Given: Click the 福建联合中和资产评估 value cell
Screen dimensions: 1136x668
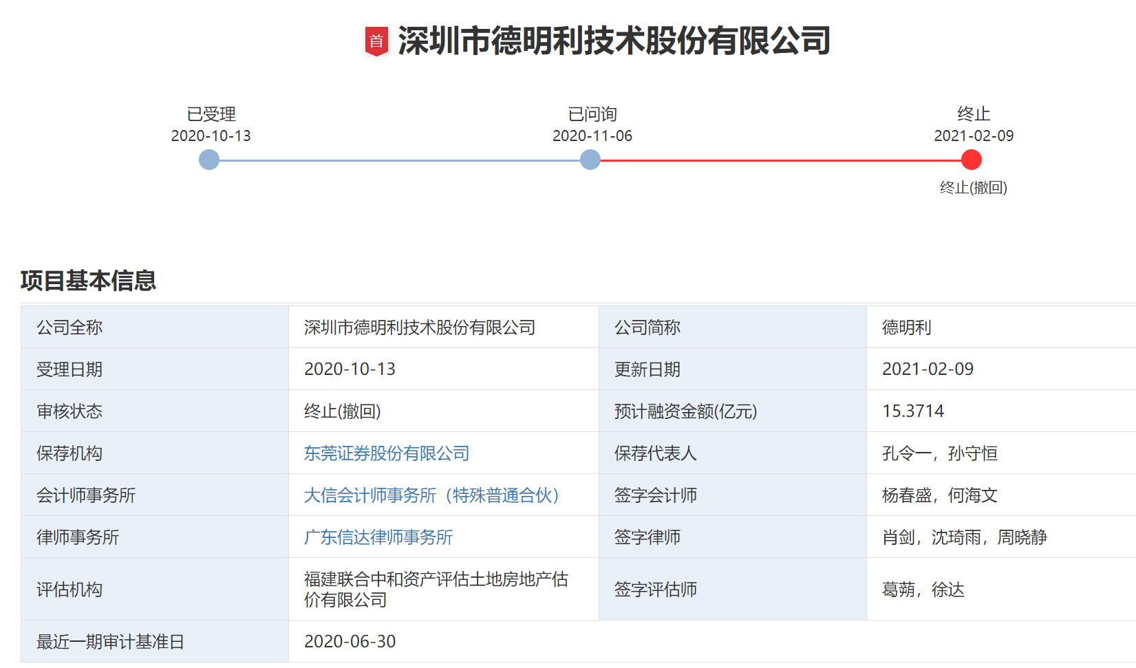Looking at the screenshot, I should coord(444,590).
